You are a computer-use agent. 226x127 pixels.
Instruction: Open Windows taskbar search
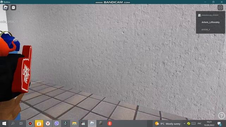[x=13, y=123]
